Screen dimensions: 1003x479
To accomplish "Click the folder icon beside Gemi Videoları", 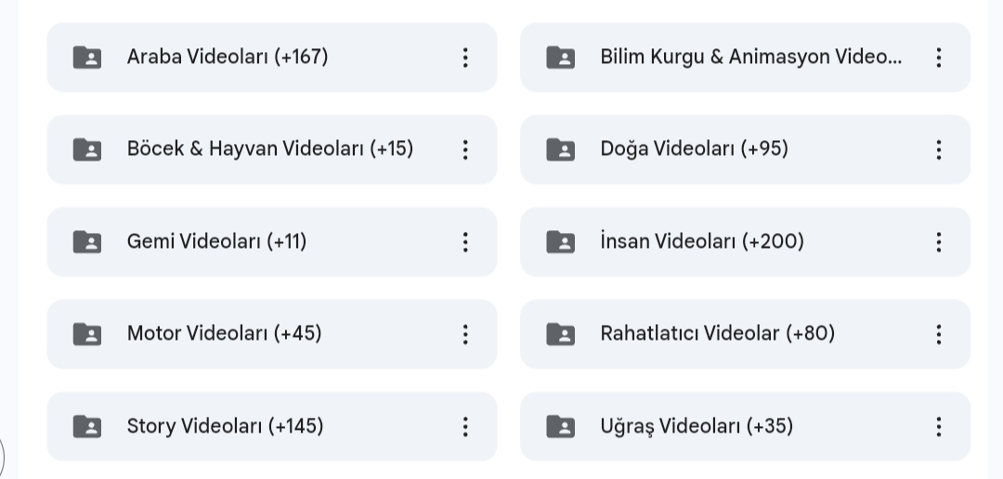I will click(x=87, y=241).
